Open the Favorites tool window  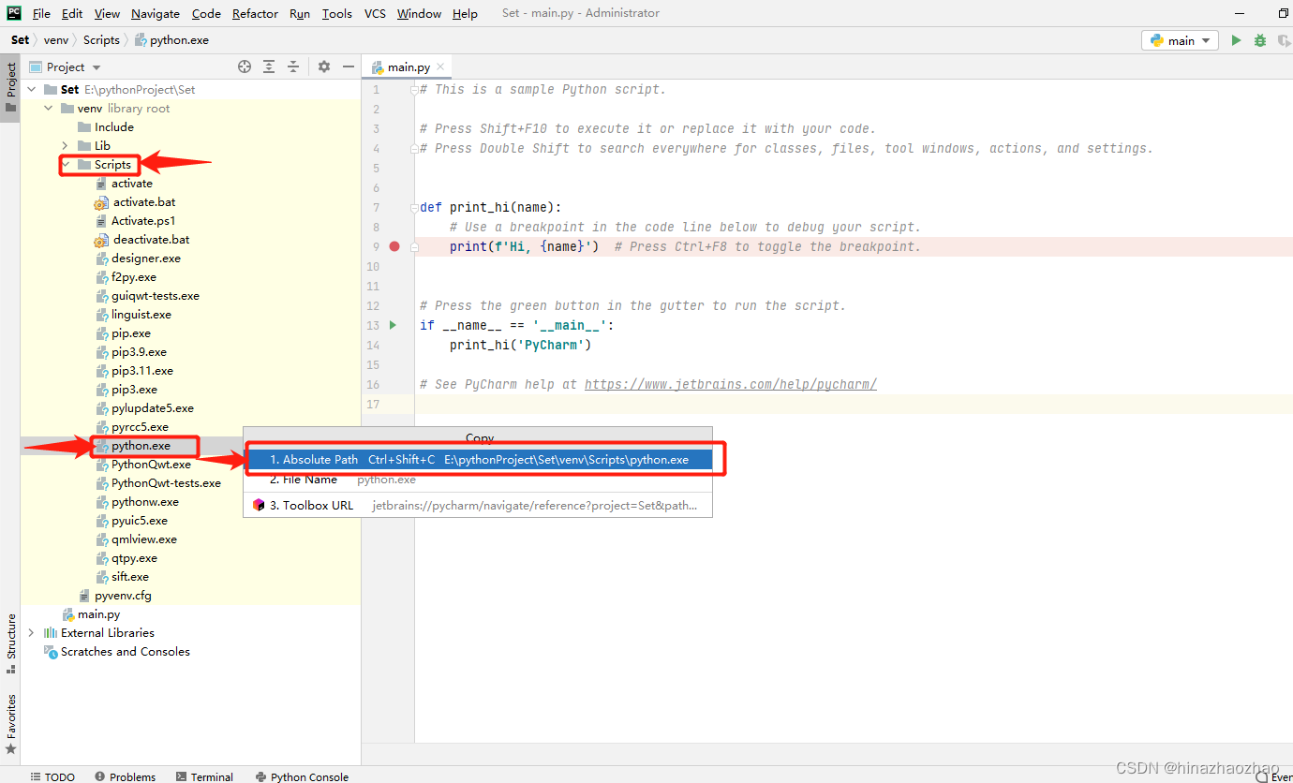click(10, 723)
